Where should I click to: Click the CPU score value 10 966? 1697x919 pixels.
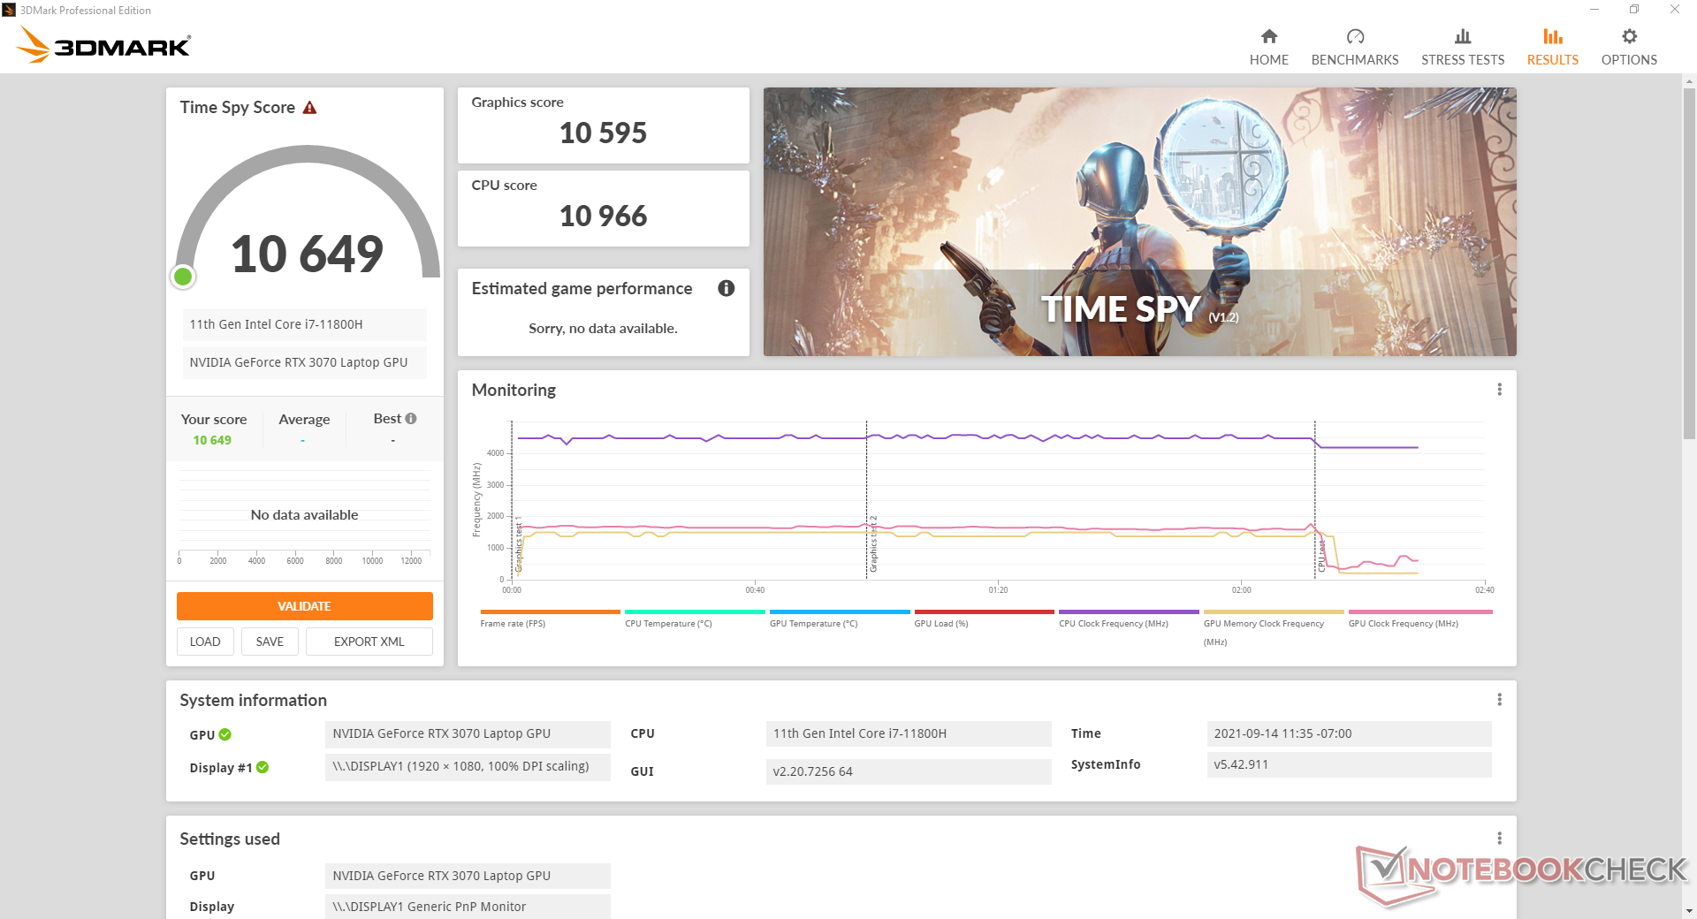[604, 216]
